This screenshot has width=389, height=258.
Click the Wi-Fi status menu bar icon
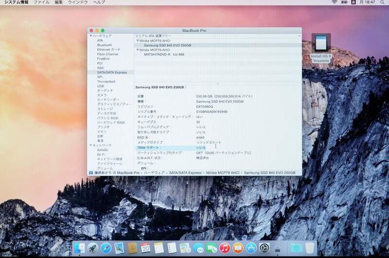tap(335, 2)
